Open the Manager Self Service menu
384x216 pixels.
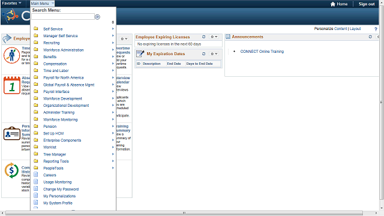(x=61, y=36)
